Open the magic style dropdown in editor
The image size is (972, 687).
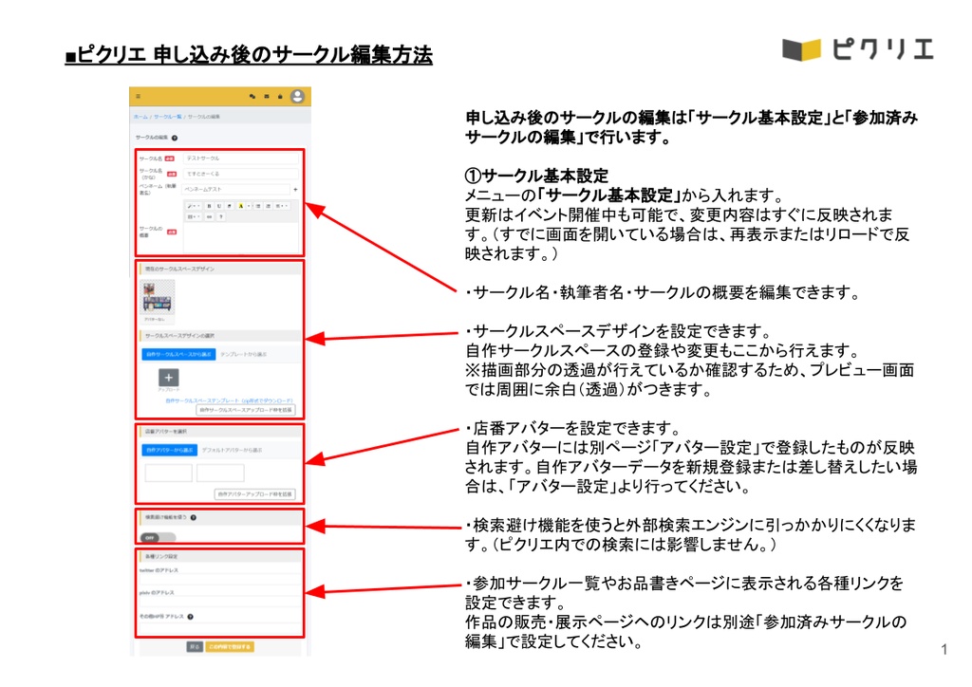(194, 206)
